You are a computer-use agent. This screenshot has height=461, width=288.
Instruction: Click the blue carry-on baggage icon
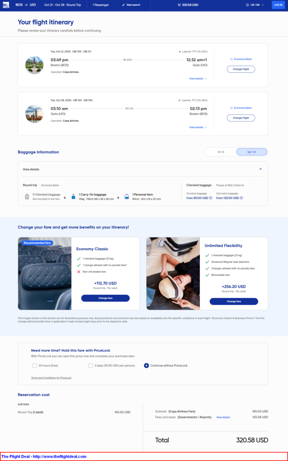pyautogui.click(x=74, y=197)
